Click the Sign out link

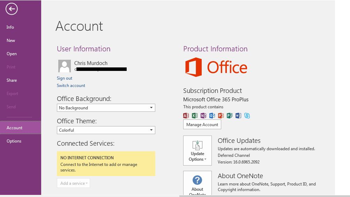point(64,78)
